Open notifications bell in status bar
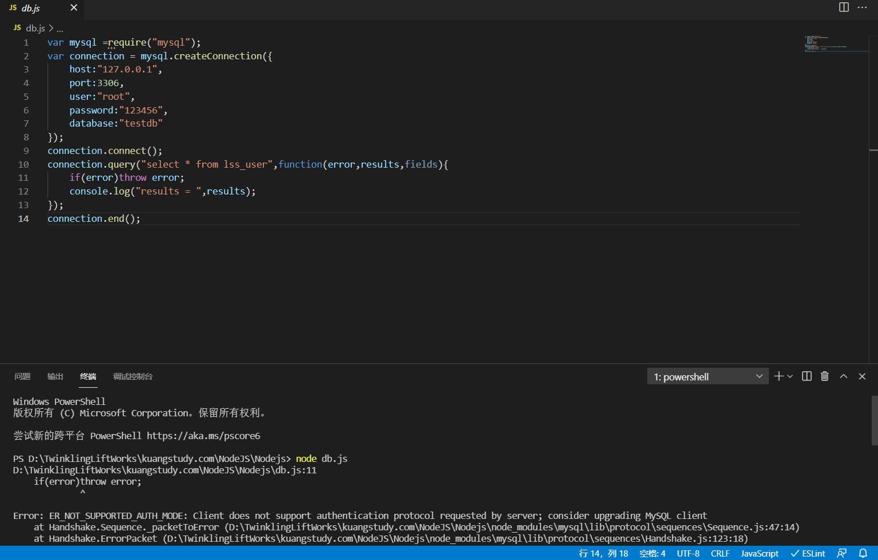This screenshot has width=878, height=560. click(x=863, y=553)
